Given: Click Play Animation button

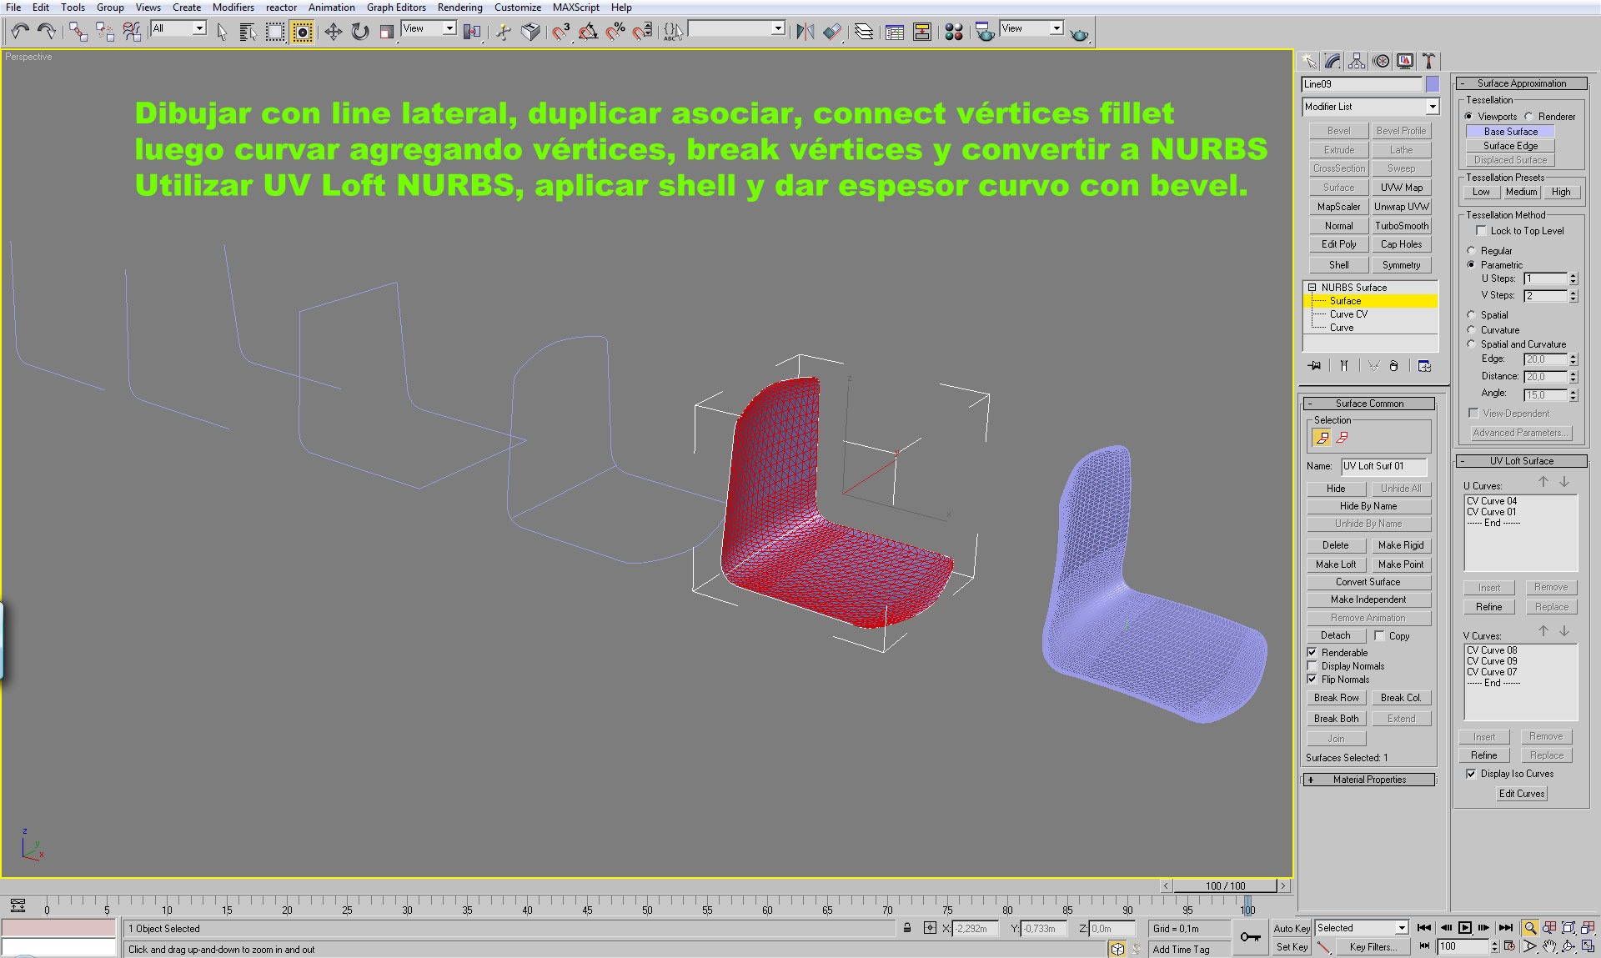Looking at the screenshot, I should tap(1464, 927).
